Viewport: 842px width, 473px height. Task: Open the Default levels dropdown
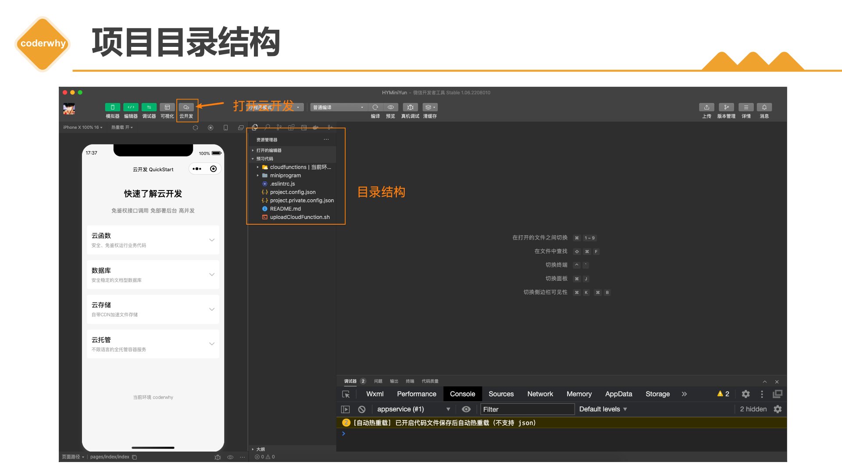click(x=603, y=409)
